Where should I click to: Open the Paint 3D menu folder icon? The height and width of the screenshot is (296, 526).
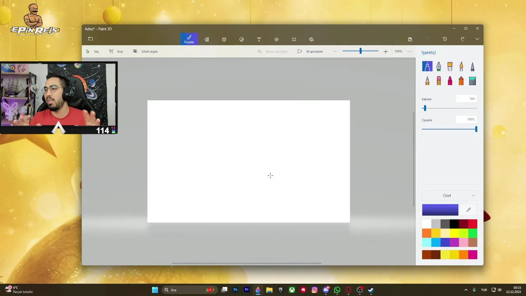90,39
